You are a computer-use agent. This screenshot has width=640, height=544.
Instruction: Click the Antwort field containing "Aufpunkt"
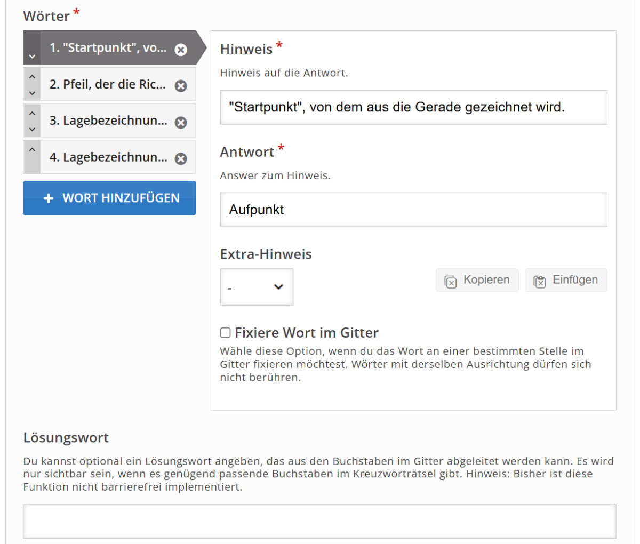pos(413,210)
